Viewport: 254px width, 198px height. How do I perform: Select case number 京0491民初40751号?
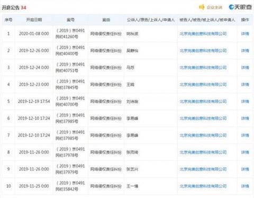pos(70,68)
